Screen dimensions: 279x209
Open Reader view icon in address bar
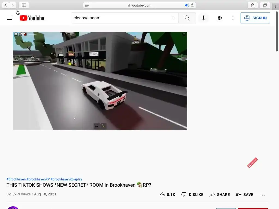[x=87, y=5]
